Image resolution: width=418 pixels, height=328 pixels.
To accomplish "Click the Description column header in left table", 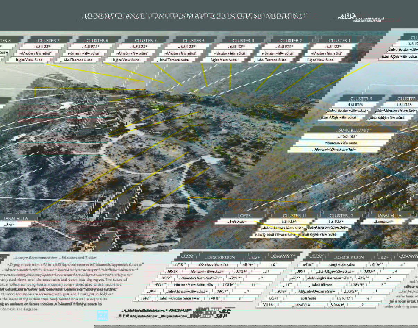I will coord(221,257).
